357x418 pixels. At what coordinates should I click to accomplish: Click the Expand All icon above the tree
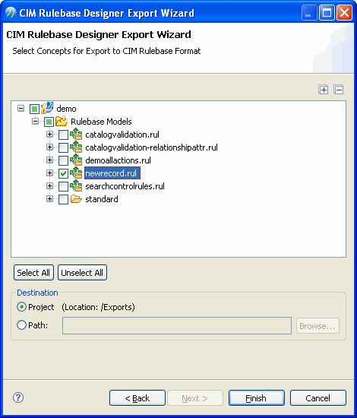tap(324, 90)
